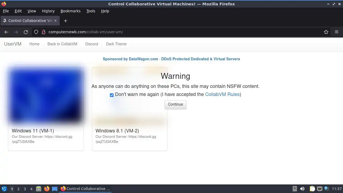
Task: Open the volume control in system tray
Action: pyautogui.click(x=302, y=189)
